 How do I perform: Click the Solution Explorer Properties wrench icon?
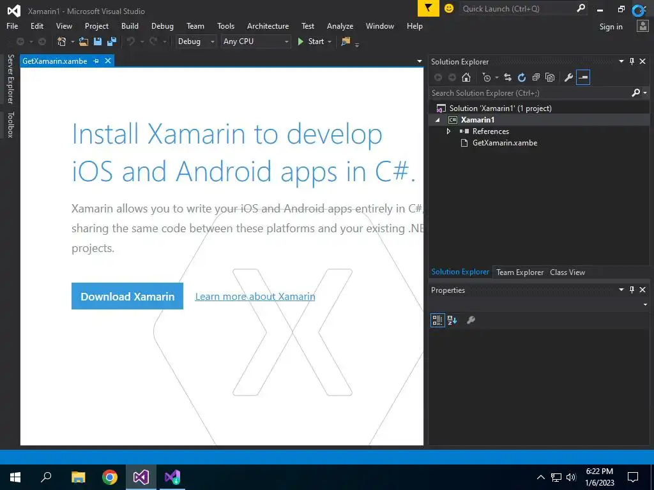[568, 77]
